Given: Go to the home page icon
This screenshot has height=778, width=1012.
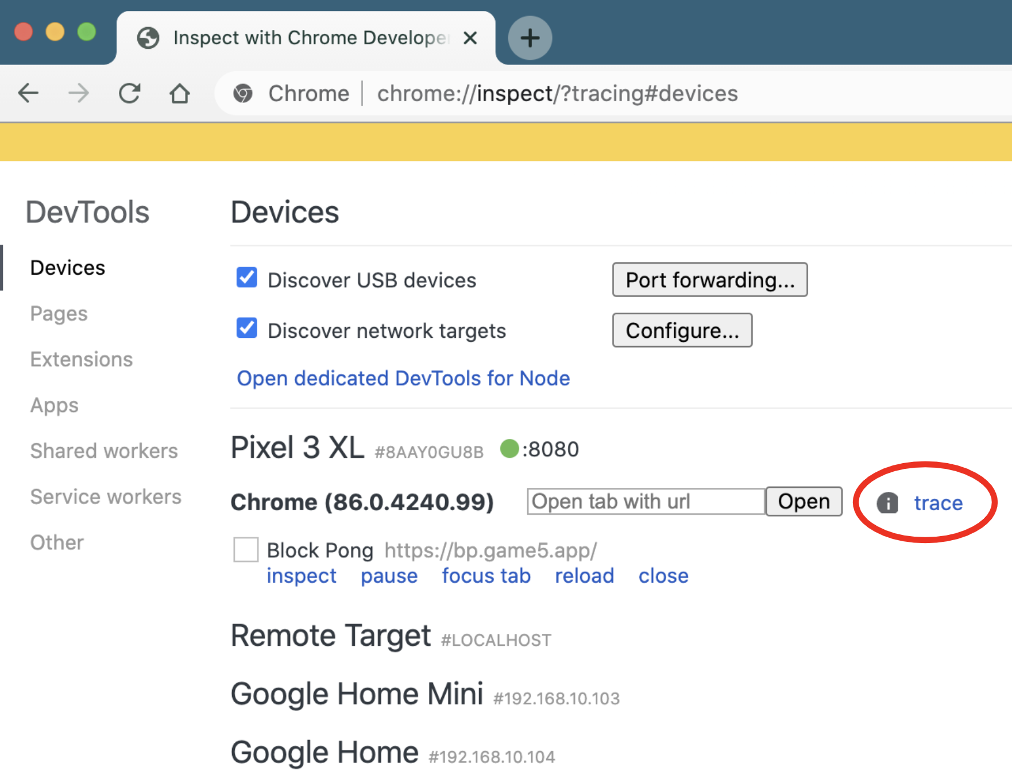Looking at the screenshot, I should pos(180,93).
